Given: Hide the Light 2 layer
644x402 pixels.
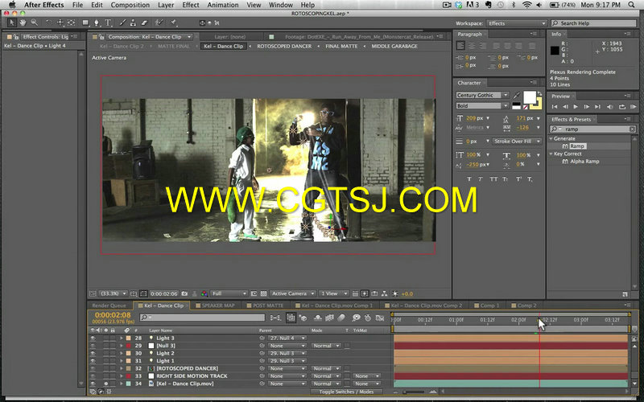Looking at the screenshot, I should (93, 353).
